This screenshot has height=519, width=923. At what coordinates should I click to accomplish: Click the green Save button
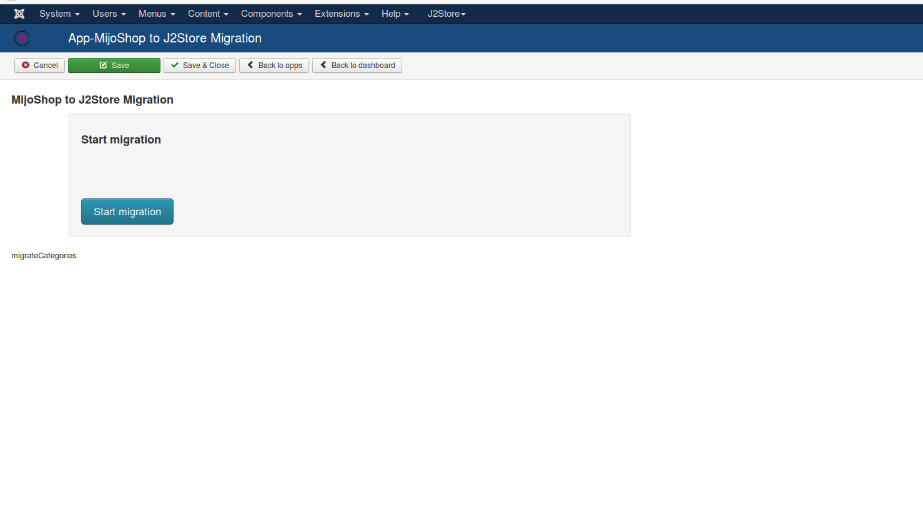(x=114, y=65)
